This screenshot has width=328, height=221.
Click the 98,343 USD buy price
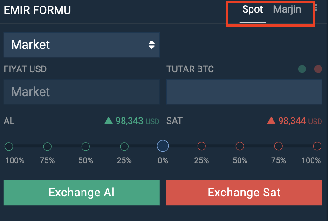pyautogui.click(x=137, y=121)
